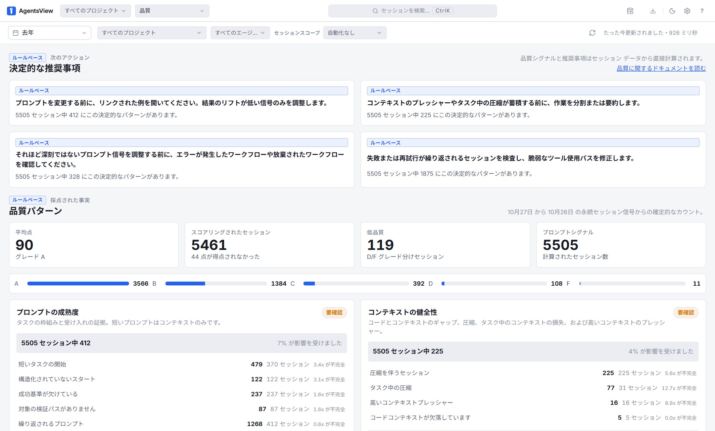Image resolution: width=715 pixels, height=431 pixels.
Task: Open the recommendation card with 225 sessions
Action: click(533, 103)
